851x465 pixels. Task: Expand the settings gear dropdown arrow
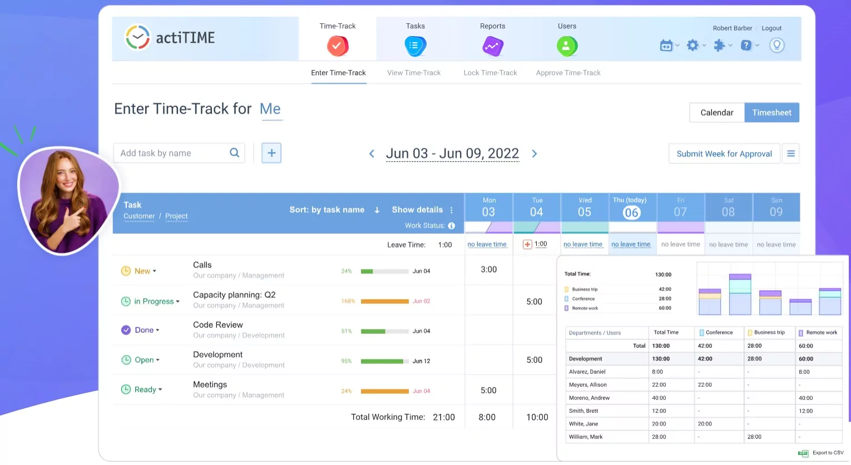point(704,46)
